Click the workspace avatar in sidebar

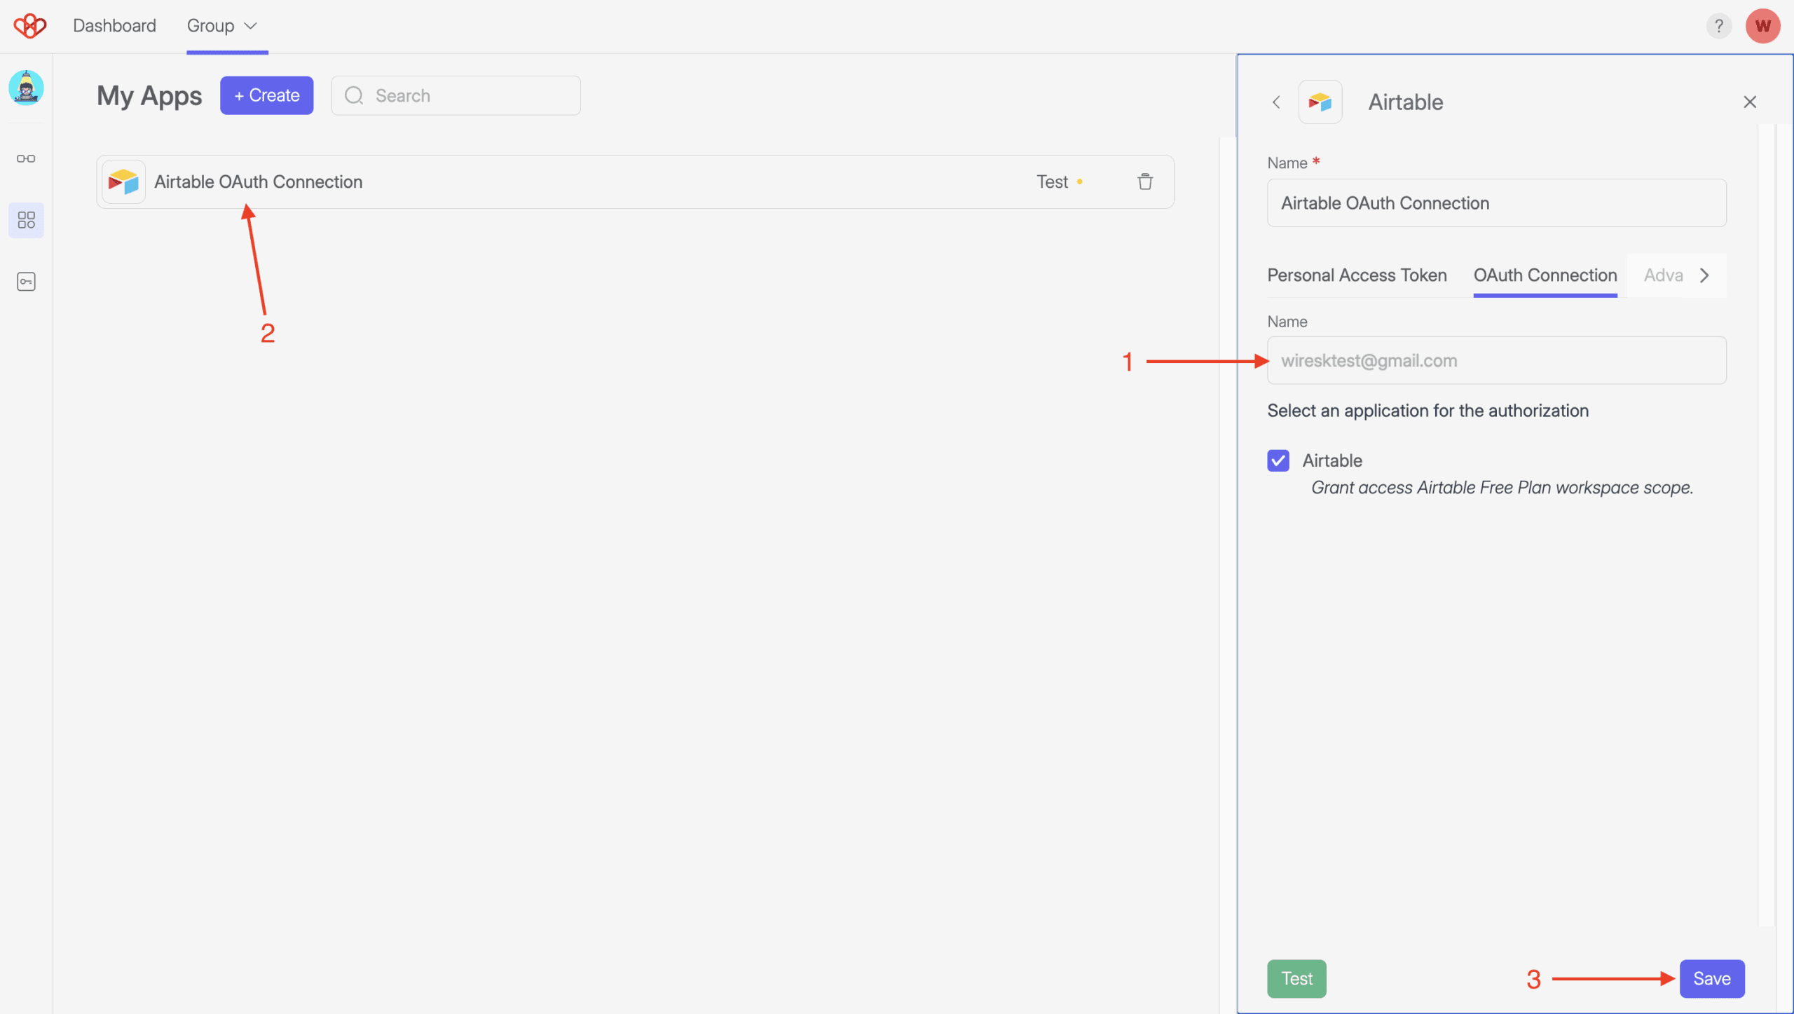(26, 88)
